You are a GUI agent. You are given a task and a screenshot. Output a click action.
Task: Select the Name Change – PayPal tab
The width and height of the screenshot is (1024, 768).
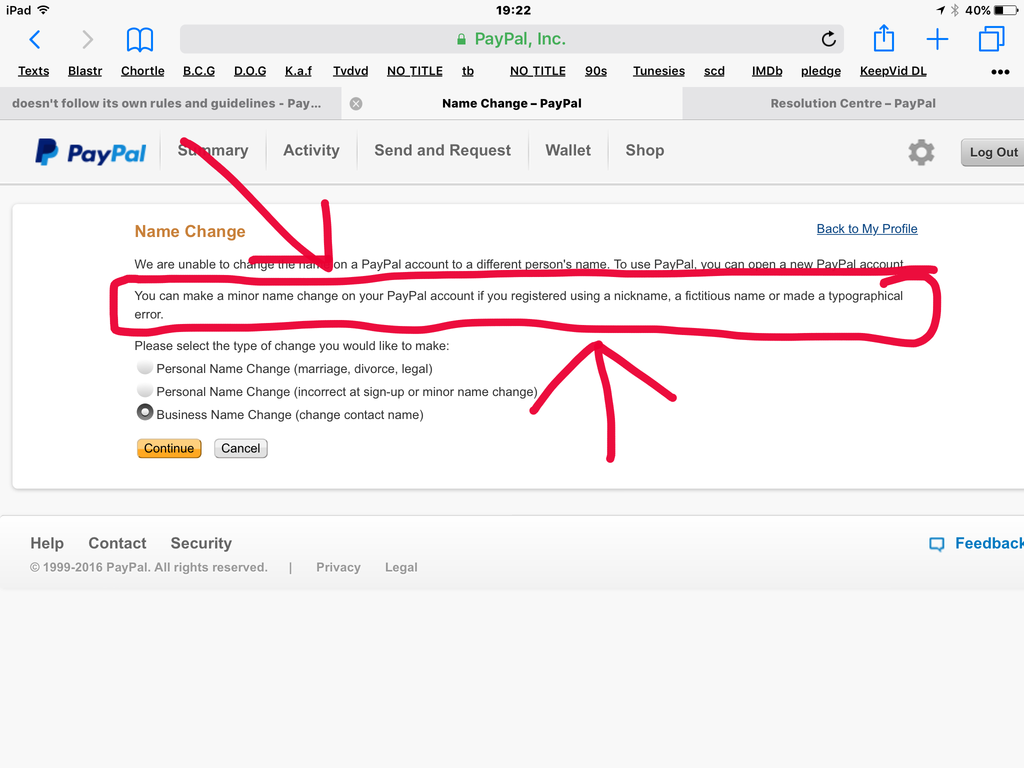point(512,103)
